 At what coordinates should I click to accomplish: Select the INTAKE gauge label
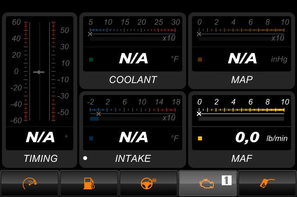tap(133, 158)
